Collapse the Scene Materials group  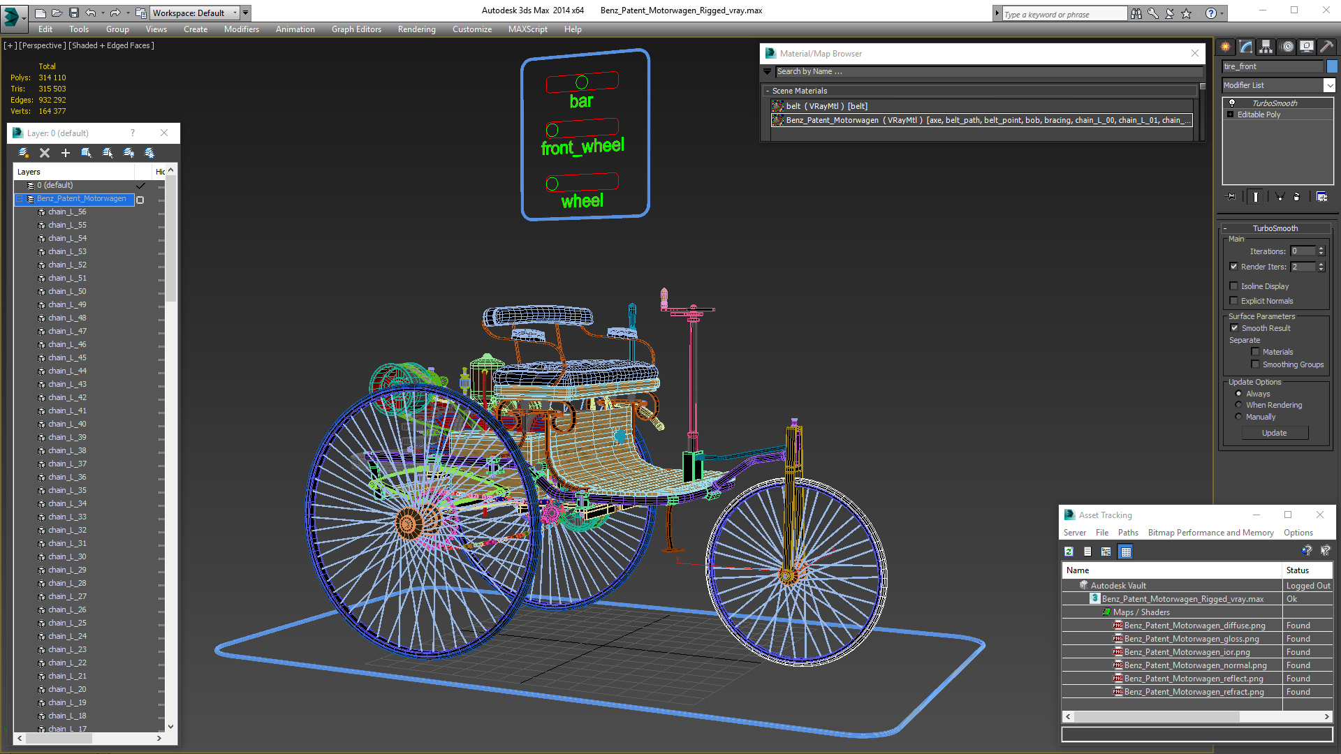768,91
